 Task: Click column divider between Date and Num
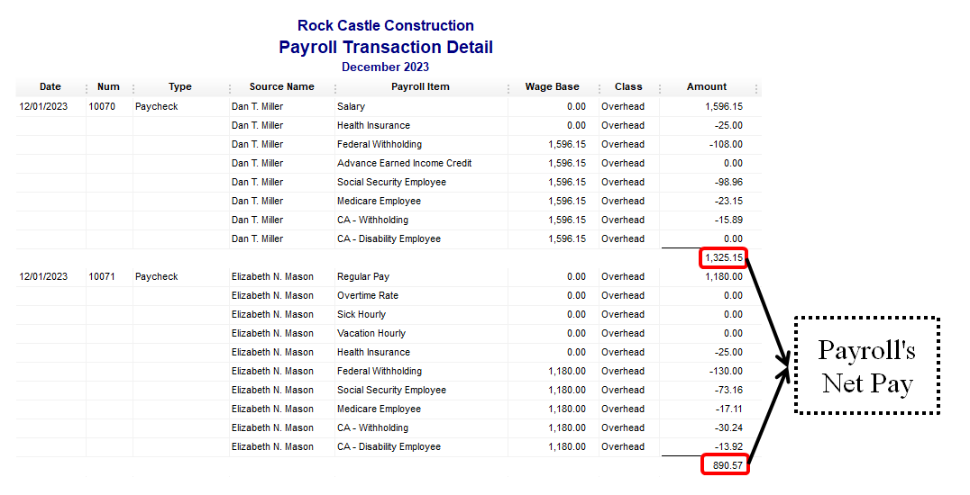[x=87, y=88]
